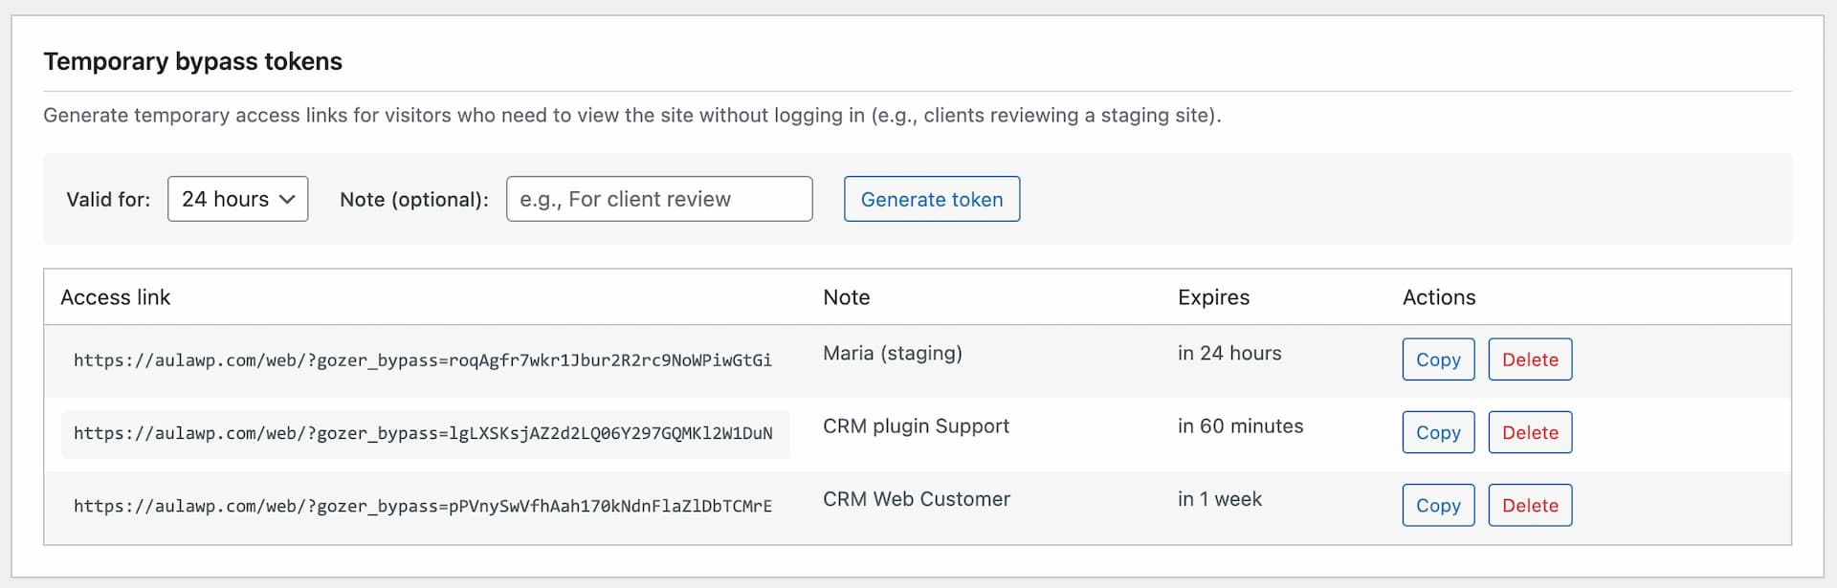Image resolution: width=1837 pixels, height=588 pixels.
Task: Click the Actions column header
Action: click(1438, 297)
